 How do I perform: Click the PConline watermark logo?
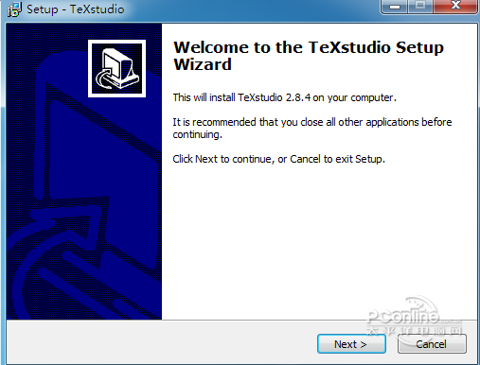click(409, 314)
